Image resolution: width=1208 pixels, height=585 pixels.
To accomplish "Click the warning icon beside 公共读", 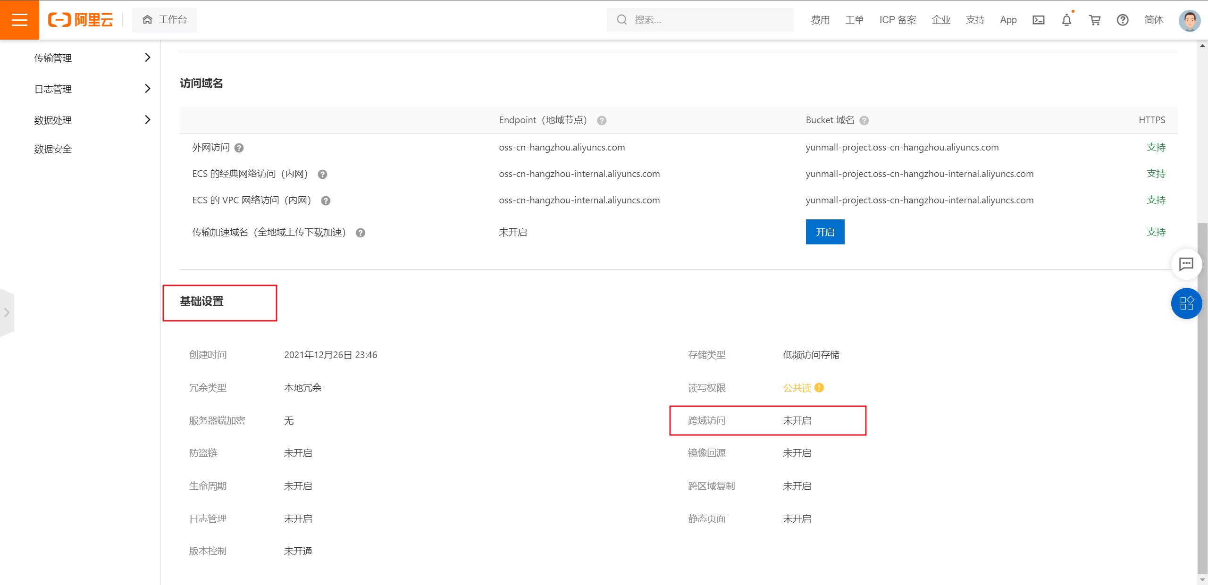I will point(819,387).
